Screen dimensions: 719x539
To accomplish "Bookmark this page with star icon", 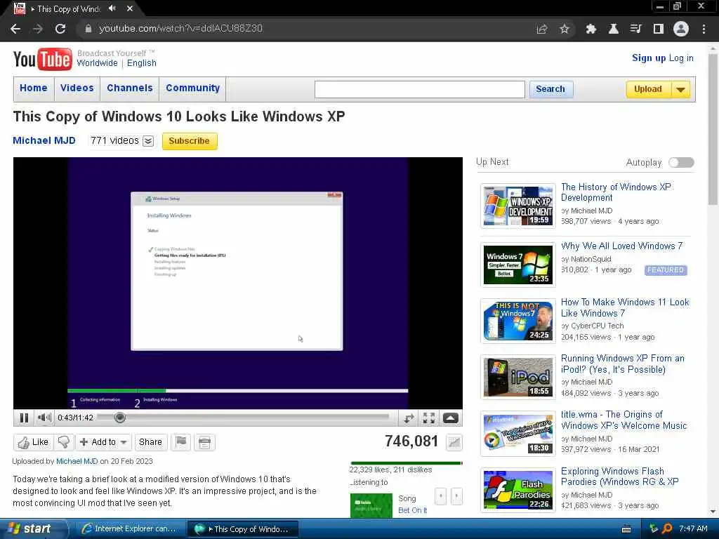I will (565, 29).
